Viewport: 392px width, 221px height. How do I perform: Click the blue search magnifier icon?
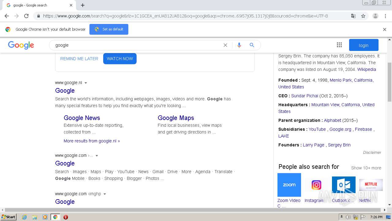[252, 45]
